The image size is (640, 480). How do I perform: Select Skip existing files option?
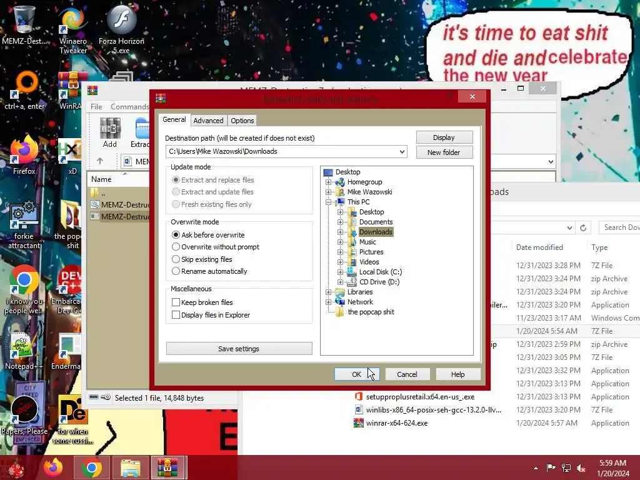(176, 259)
